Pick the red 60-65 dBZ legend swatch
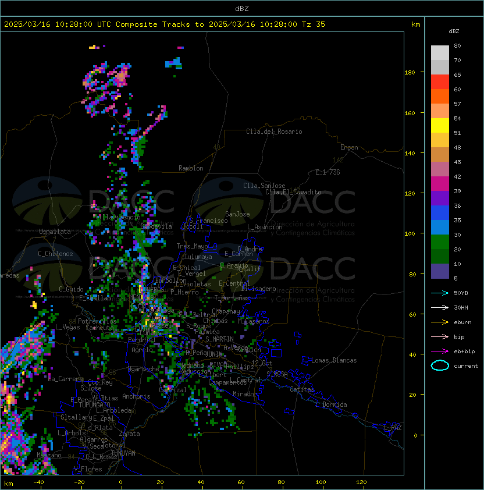Screen dimensions: 484x490 coord(440,82)
